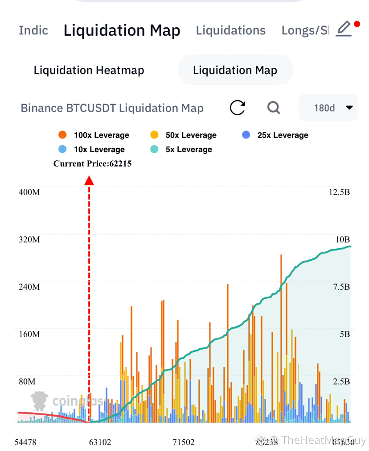Image resolution: width=369 pixels, height=451 pixels.
Task: Click the 71502 price axis label
Action: click(x=184, y=442)
